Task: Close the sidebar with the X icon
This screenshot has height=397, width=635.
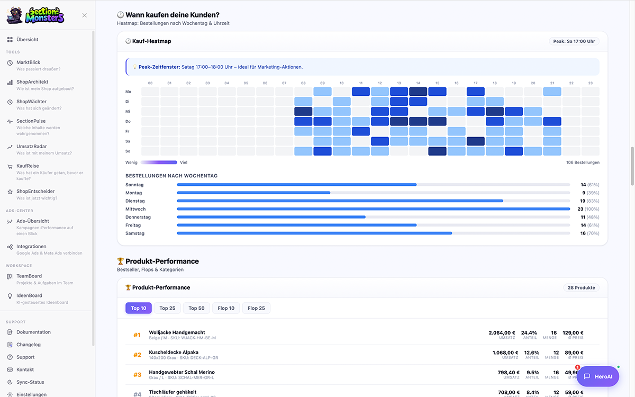Action: coord(85,15)
